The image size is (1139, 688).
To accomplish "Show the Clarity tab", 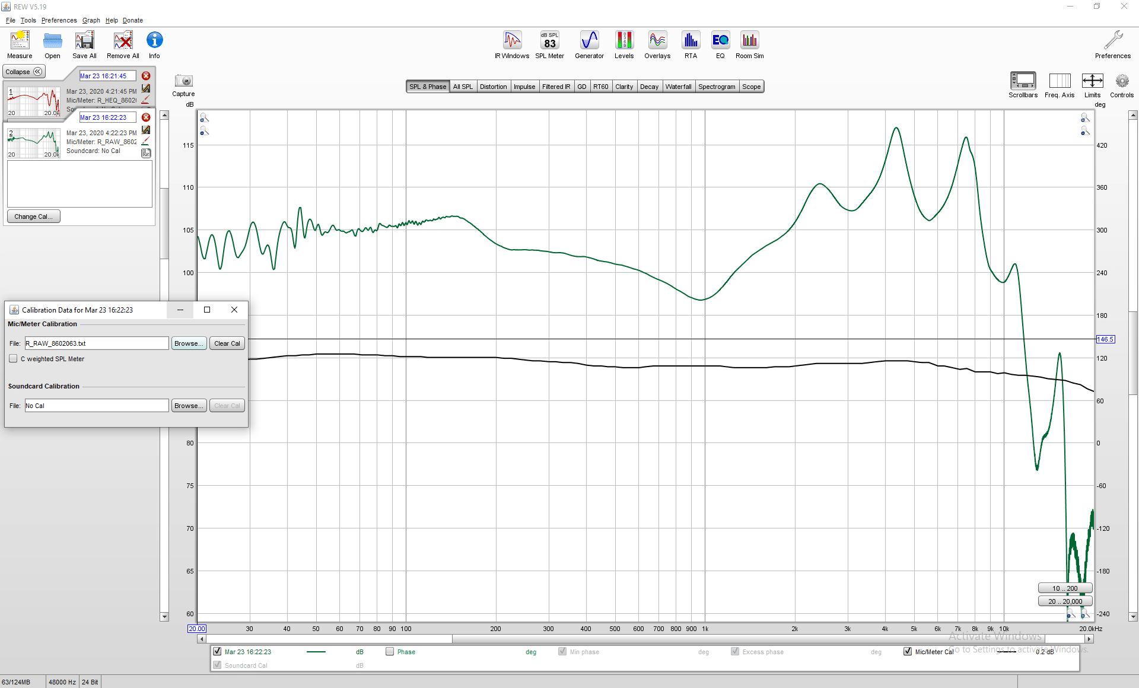I will click(x=624, y=87).
